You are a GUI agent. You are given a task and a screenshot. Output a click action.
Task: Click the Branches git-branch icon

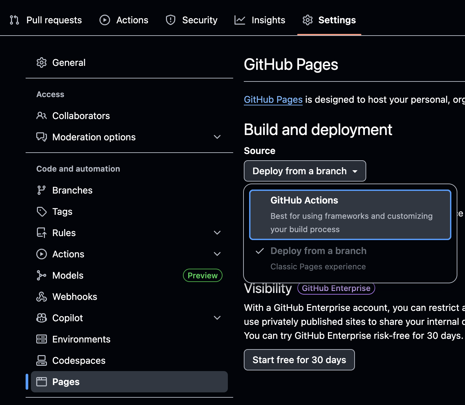click(42, 190)
